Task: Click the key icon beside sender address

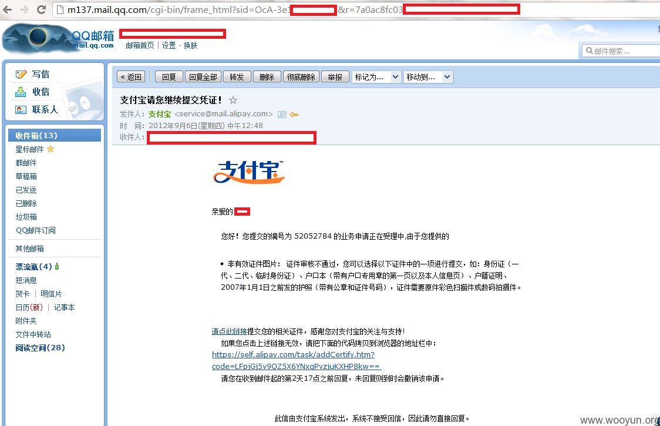Action: pyautogui.click(x=294, y=114)
